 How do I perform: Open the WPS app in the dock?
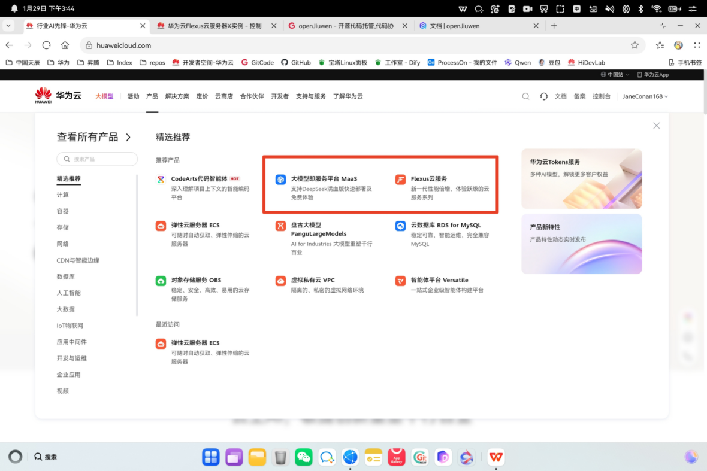point(496,457)
